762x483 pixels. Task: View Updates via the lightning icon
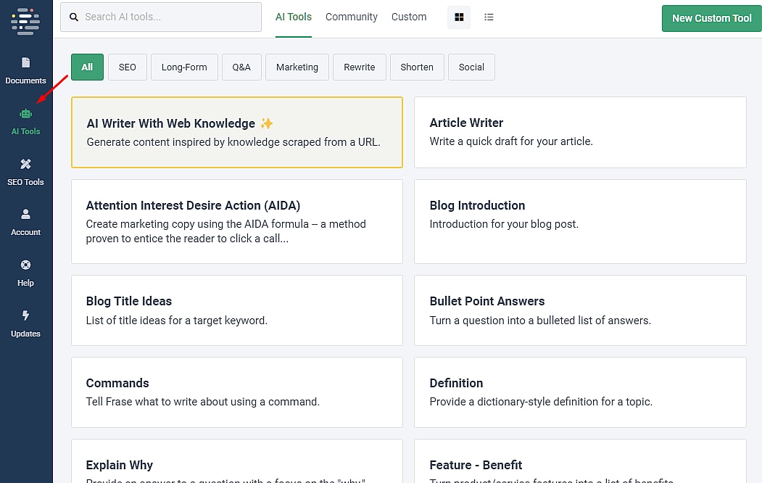[26, 315]
